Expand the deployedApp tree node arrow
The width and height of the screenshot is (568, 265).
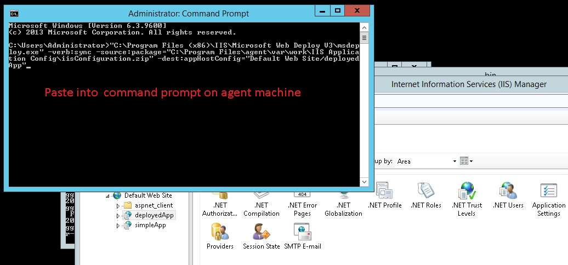pos(117,216)
